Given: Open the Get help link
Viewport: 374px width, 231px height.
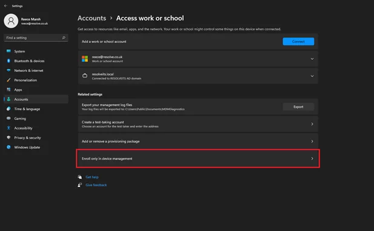Looking at the screenshot, I should (x=92, y=177).
